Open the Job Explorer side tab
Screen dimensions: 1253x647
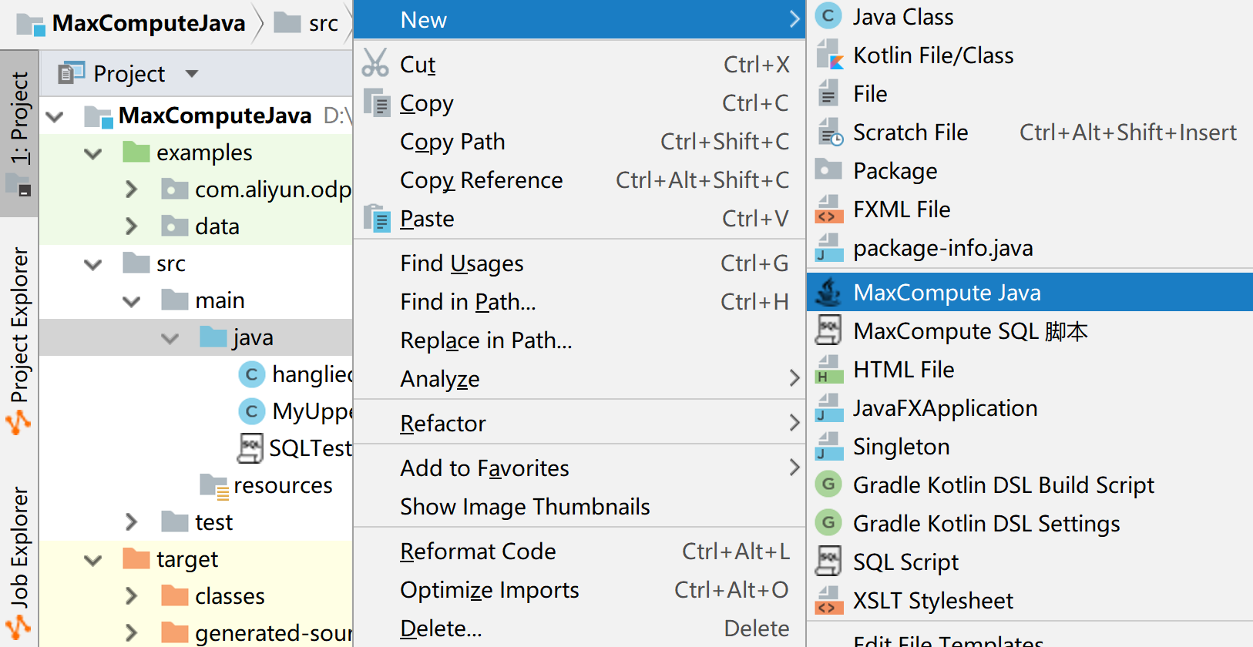click(19, 564)
